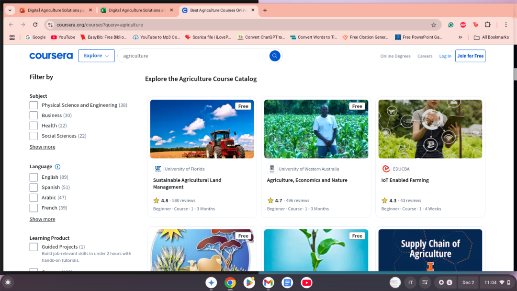Click the Log In link
517x291 pixels.
pyautogui.click(x=445, y=56)
